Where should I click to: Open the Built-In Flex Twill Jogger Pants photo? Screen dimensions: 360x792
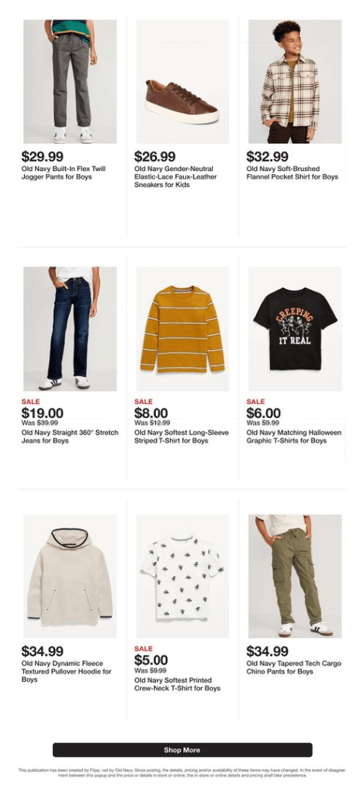[x=70, y=82]
